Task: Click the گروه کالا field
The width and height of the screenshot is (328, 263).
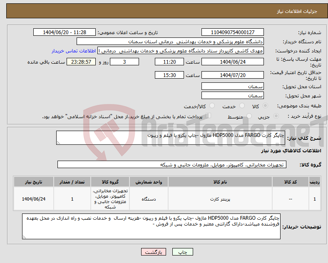Action: pos(172,164)
